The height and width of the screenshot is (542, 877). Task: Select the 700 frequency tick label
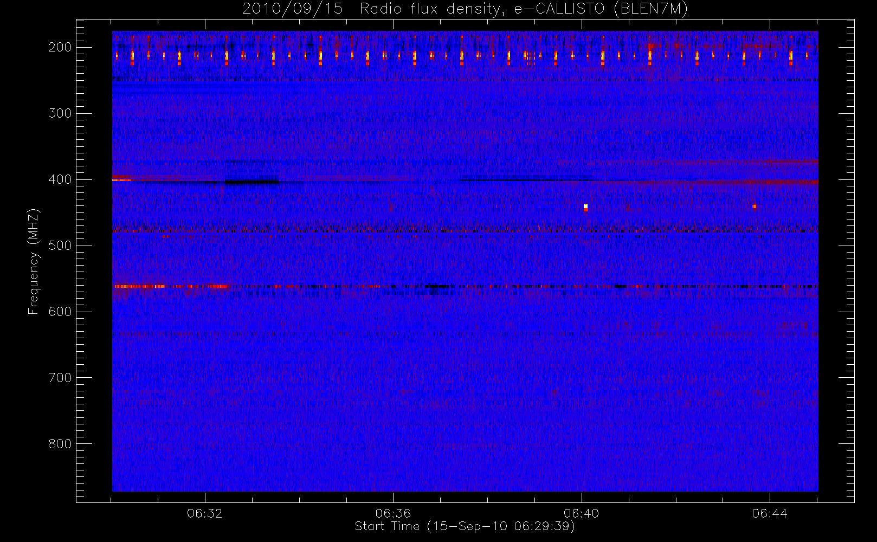(60, 378)
